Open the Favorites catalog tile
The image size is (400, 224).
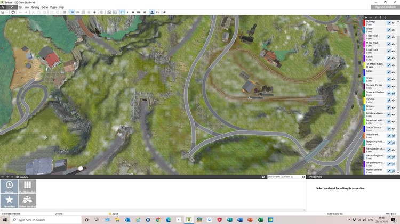tap(10, 201)
